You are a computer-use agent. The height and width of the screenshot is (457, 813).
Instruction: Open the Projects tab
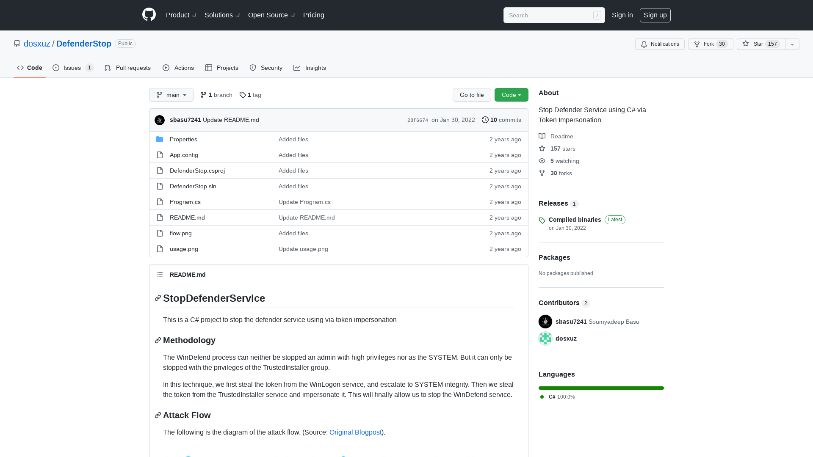coord(222,68)
